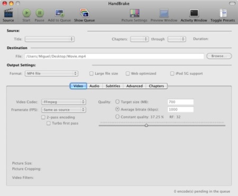The width and height of the screenshot is (238, 196).
Task: Select Constant quality radio button
Action: click(117, 117)
